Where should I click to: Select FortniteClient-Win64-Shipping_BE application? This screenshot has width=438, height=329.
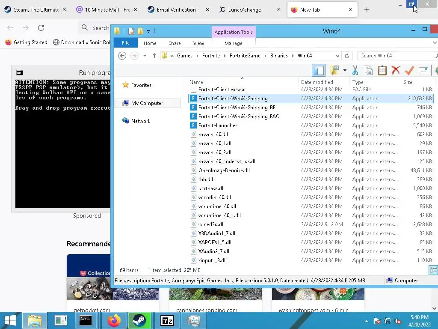(237, 108)
